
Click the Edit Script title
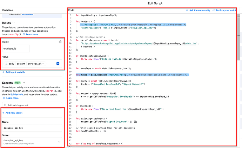click(x=155, y=4)
